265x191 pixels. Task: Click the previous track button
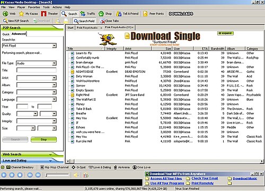30,175
